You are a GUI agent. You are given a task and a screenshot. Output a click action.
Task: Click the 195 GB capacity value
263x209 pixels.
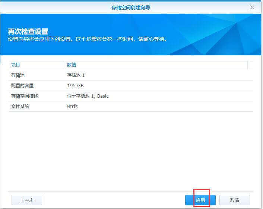[75, 86]
